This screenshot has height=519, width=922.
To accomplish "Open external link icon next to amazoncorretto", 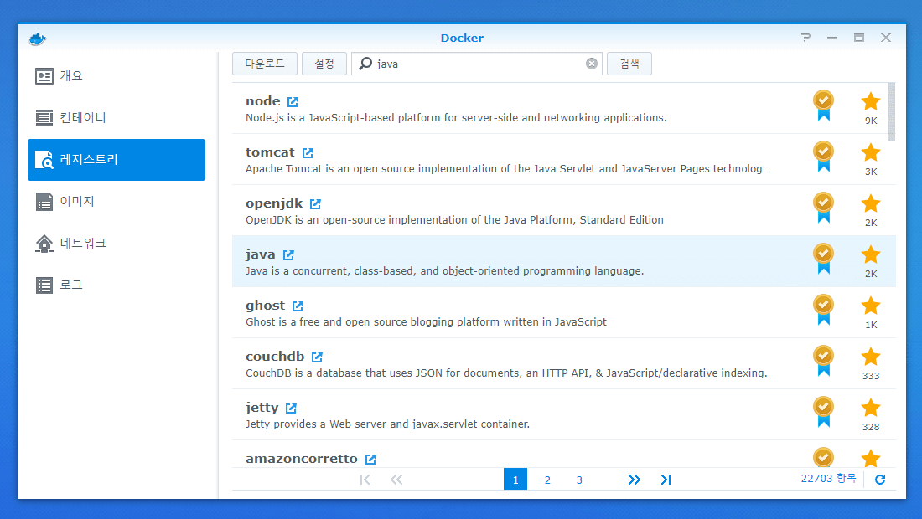I will (x=370, y=459).
